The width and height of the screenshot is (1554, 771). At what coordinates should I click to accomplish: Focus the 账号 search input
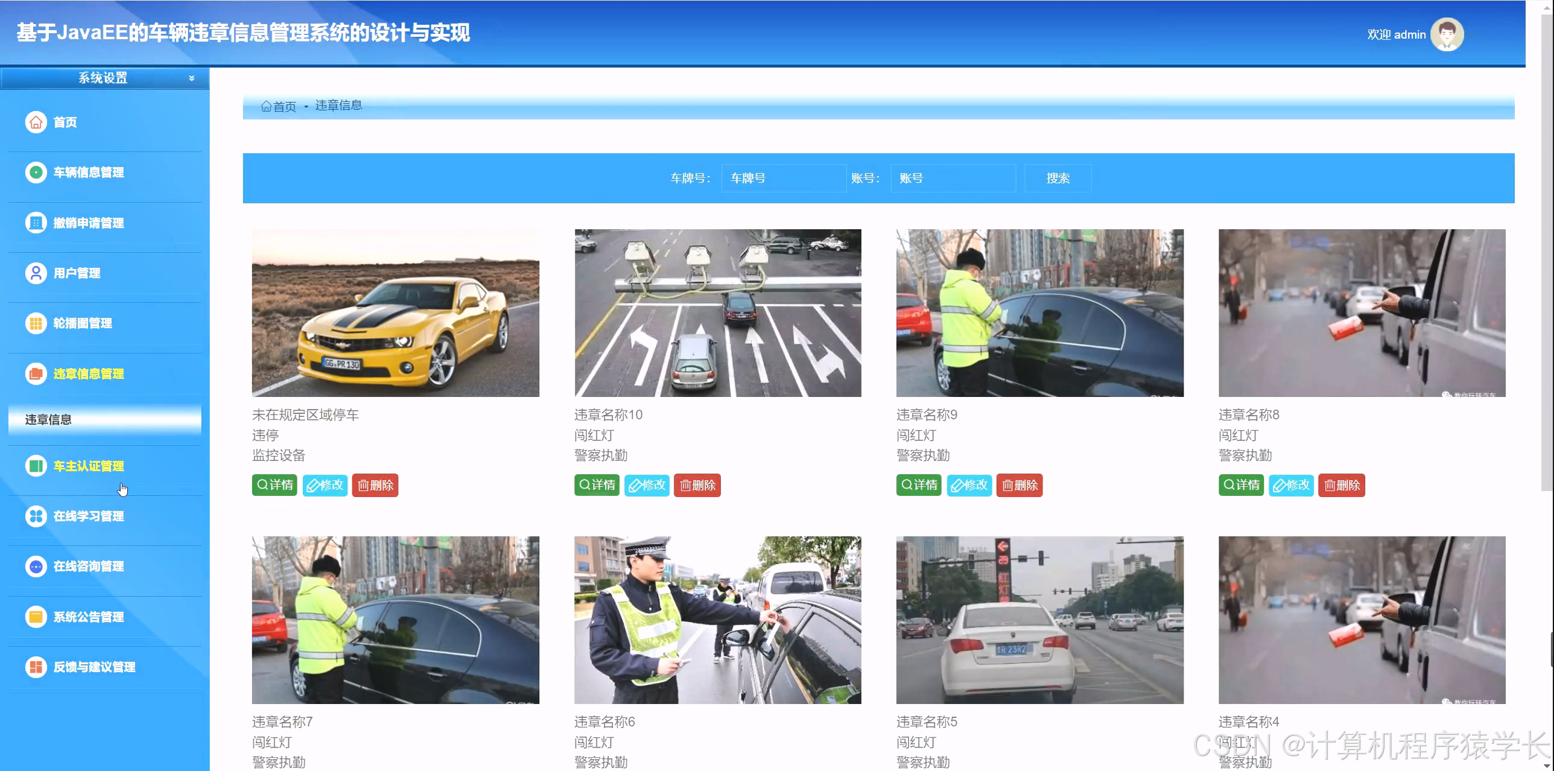tap(953, 178)
